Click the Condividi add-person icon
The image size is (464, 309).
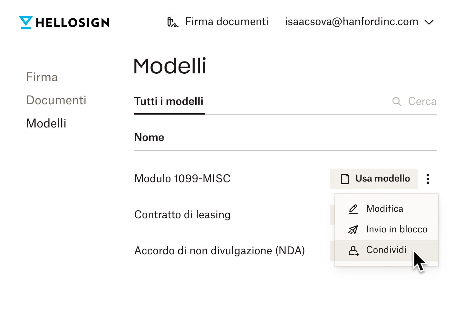click(x=353, y=250)
